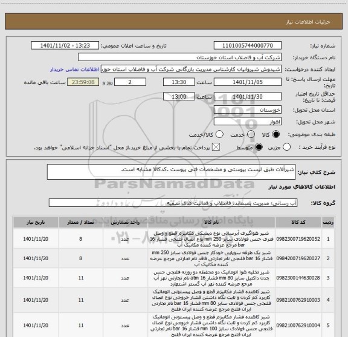
Task: Click the remaining days field showing 2
Action: coord(130,82)
